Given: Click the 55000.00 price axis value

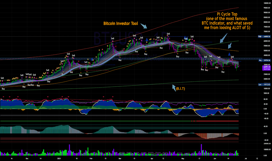Looking at the screenshot, I should (267, 46).
